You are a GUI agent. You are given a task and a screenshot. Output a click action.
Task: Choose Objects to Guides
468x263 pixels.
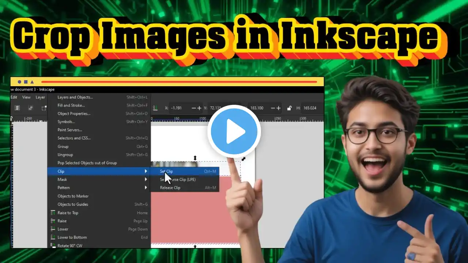(99, 204)
